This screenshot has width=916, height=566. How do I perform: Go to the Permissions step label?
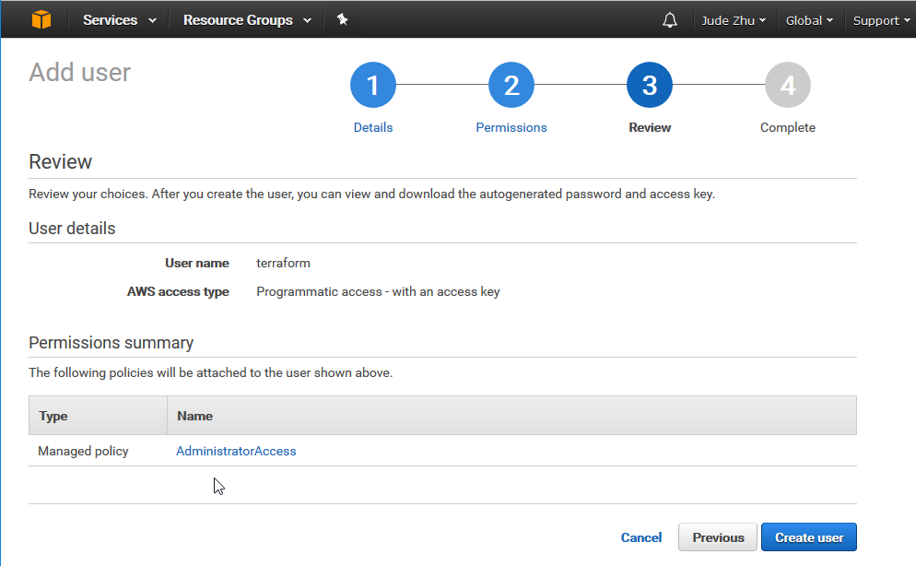tap(511, 127)
